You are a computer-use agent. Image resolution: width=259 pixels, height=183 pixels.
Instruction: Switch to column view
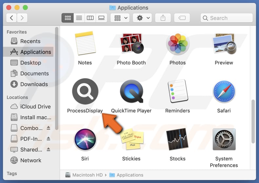(90, 18)
